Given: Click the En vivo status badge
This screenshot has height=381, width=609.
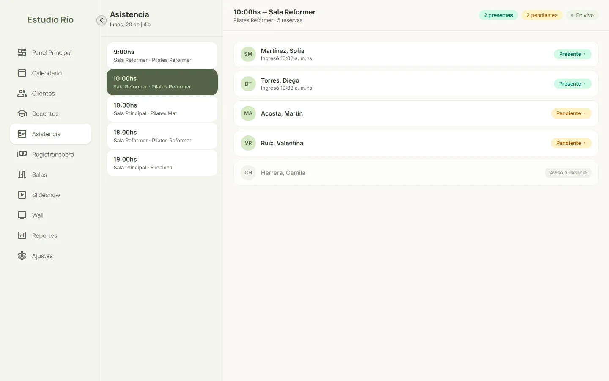Looking at the screenshot, I should click(582, 15).
